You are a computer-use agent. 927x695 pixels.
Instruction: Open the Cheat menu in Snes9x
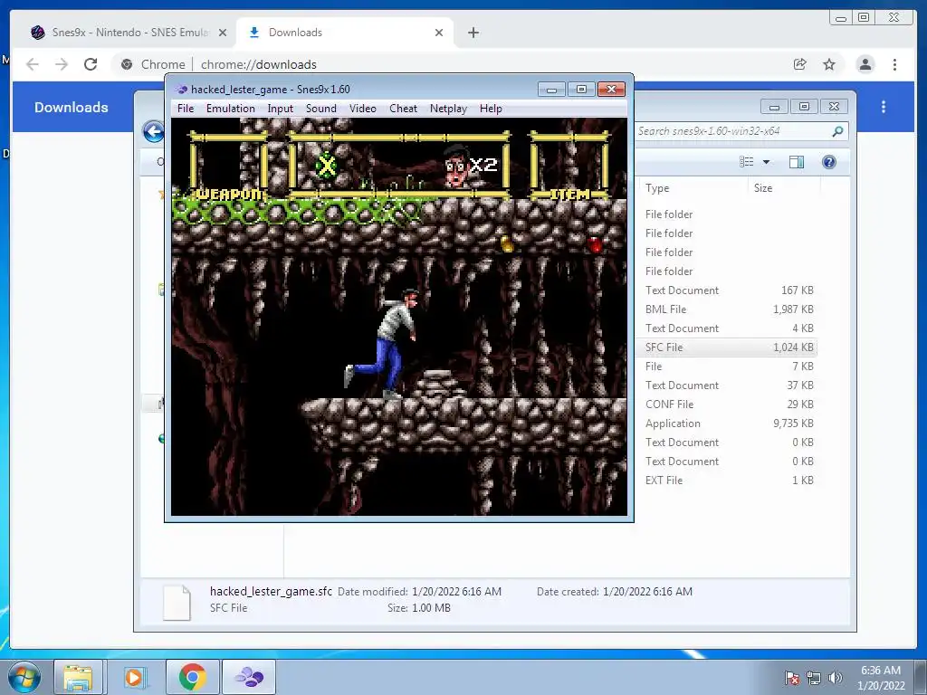tap(403, 109)
